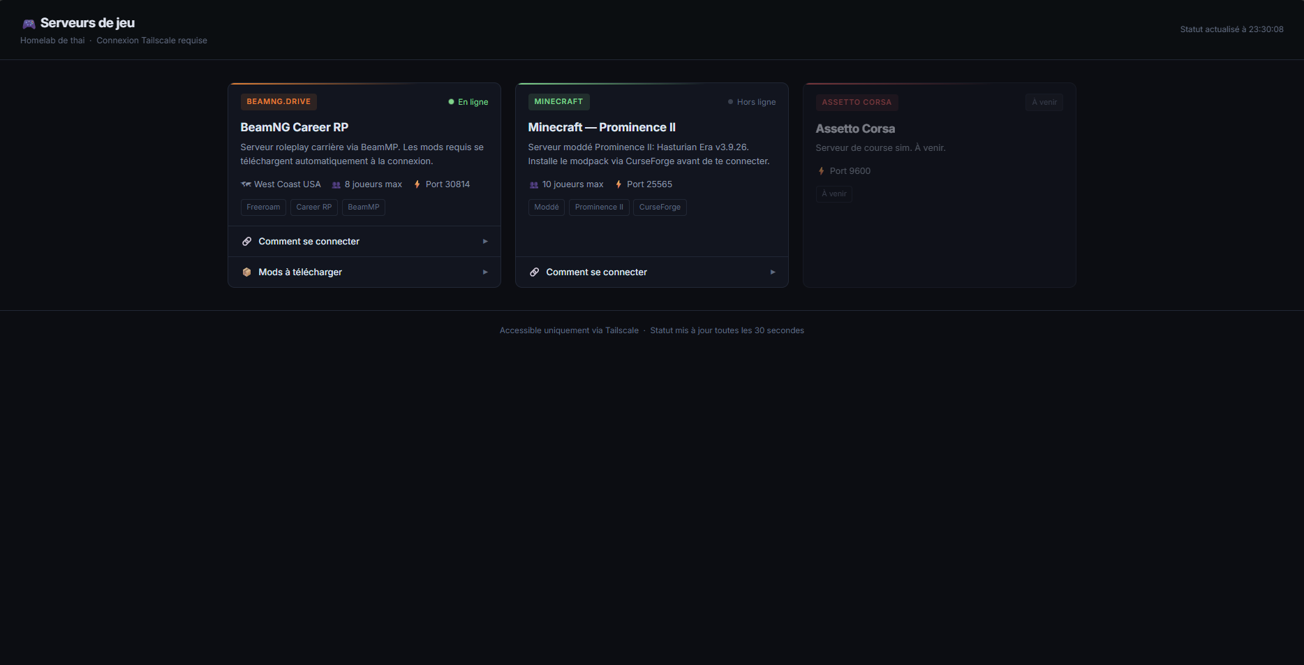Select the CurseForge tag
This screenshot has width=1304, height=665.
pyautogui.click(x=660, y=207)
